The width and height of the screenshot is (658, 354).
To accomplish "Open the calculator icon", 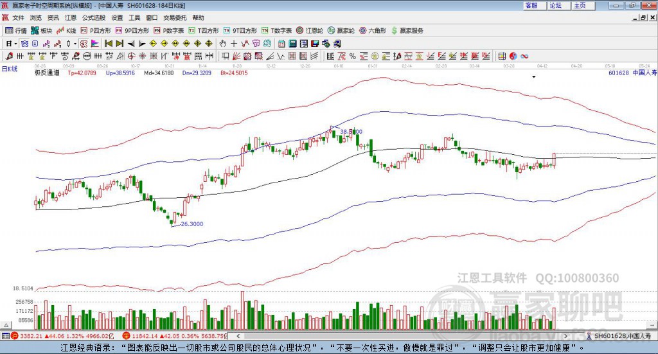I will (292, 44).
